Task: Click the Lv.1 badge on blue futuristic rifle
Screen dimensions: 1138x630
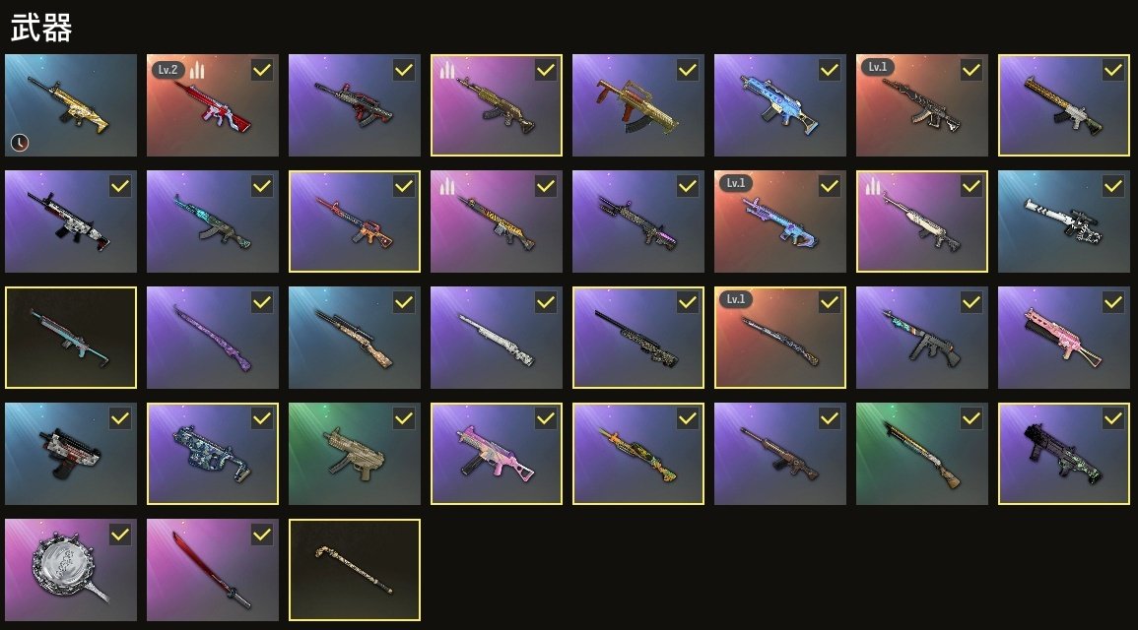Action: coord(736,183)
